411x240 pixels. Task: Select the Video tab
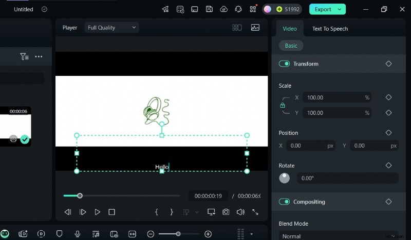[x=290, y=29]
